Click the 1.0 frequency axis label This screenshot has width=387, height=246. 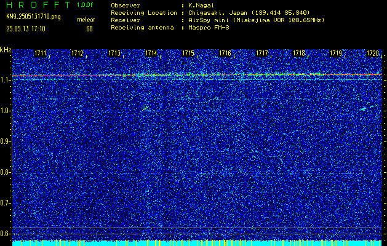(x=5, y=111)
